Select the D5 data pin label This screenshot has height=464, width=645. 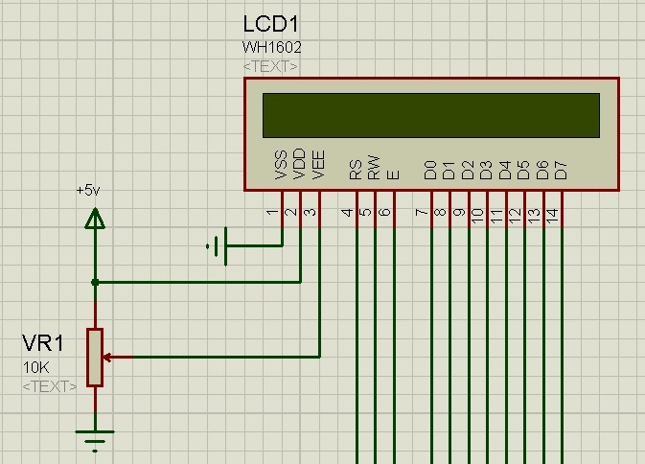pyautogui.click(x=523, y=170)
